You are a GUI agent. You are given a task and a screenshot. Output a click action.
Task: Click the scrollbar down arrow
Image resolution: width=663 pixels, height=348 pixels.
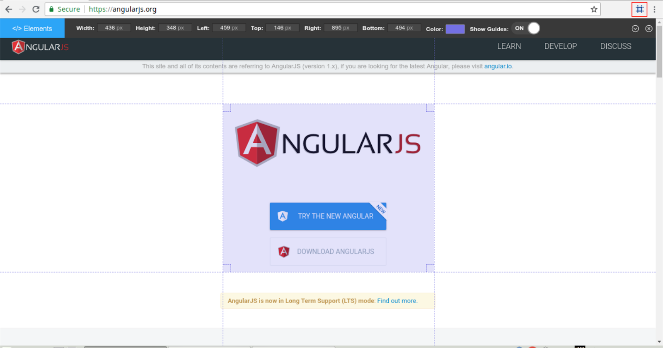pos(659,342)
